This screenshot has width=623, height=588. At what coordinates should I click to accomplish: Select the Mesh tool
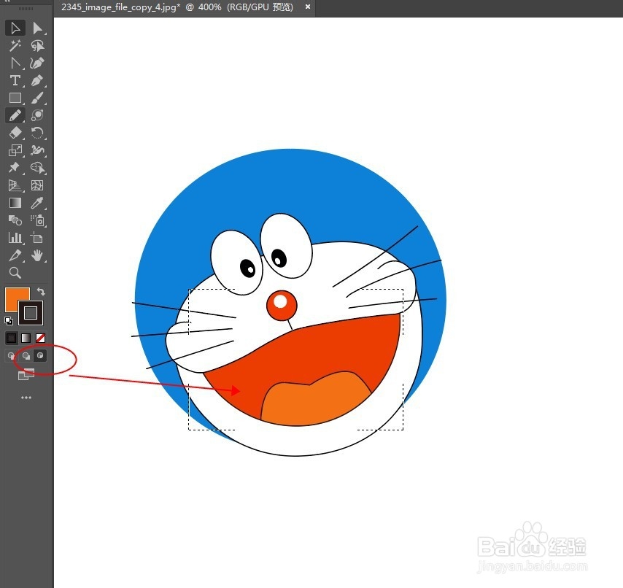[37, 185]
